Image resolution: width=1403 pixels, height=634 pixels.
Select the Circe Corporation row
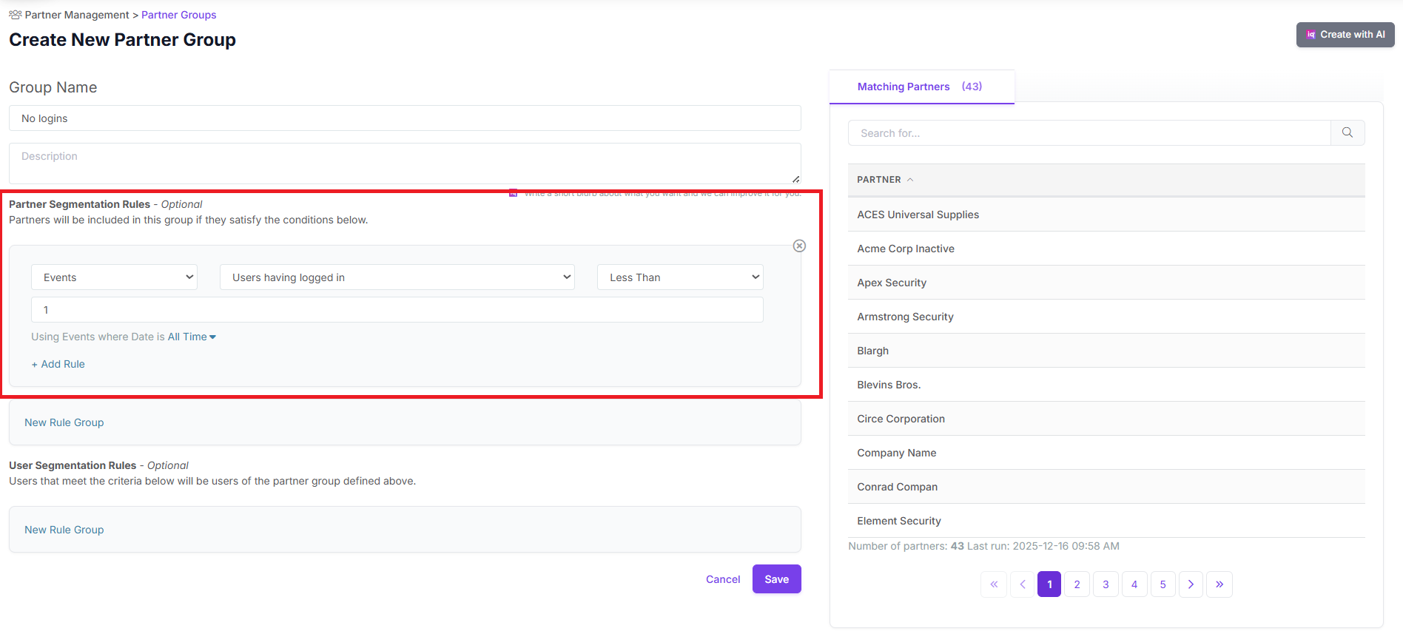(1106, 419)
